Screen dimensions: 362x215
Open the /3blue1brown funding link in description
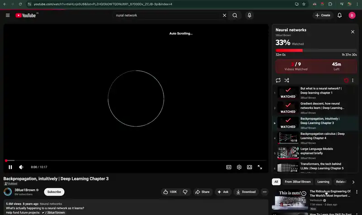[x=53, y=212]
